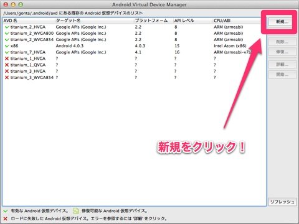The width and height of the screenshot is (299, 224).
Task: Click the red close window button
Action: (x=6, y=4)
